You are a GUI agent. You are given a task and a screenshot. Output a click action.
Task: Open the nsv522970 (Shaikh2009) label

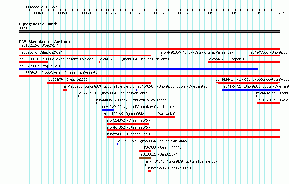68,80
